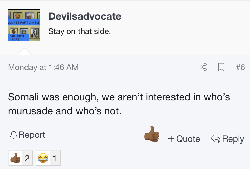Open the Monday at 1:46 AM timestamp link
The height and width of the screenshot is (169, 250).
click(43, 67)
